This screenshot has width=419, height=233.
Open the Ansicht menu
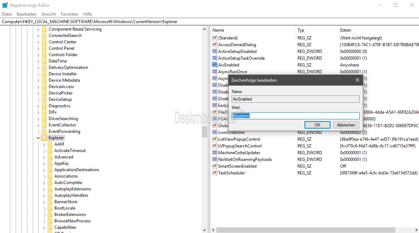pos(49,14)
